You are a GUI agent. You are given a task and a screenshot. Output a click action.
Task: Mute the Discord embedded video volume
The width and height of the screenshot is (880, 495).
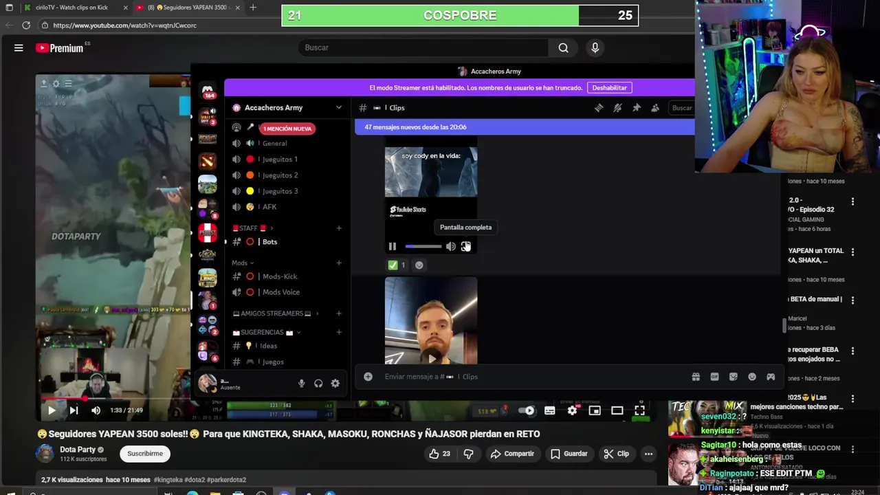(x=450, y=246)
